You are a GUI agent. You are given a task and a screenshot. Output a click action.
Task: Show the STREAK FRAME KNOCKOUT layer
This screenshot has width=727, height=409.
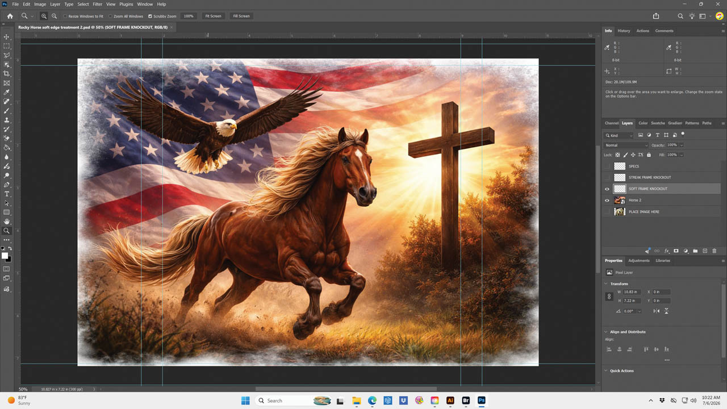coord(607,177)
